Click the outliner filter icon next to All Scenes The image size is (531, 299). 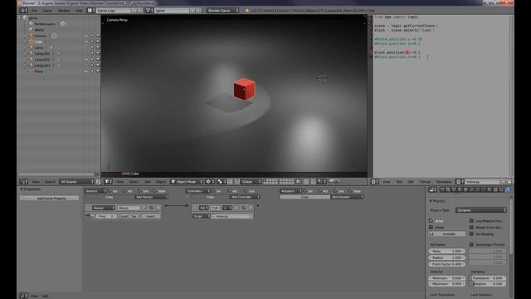click(98, 182)
